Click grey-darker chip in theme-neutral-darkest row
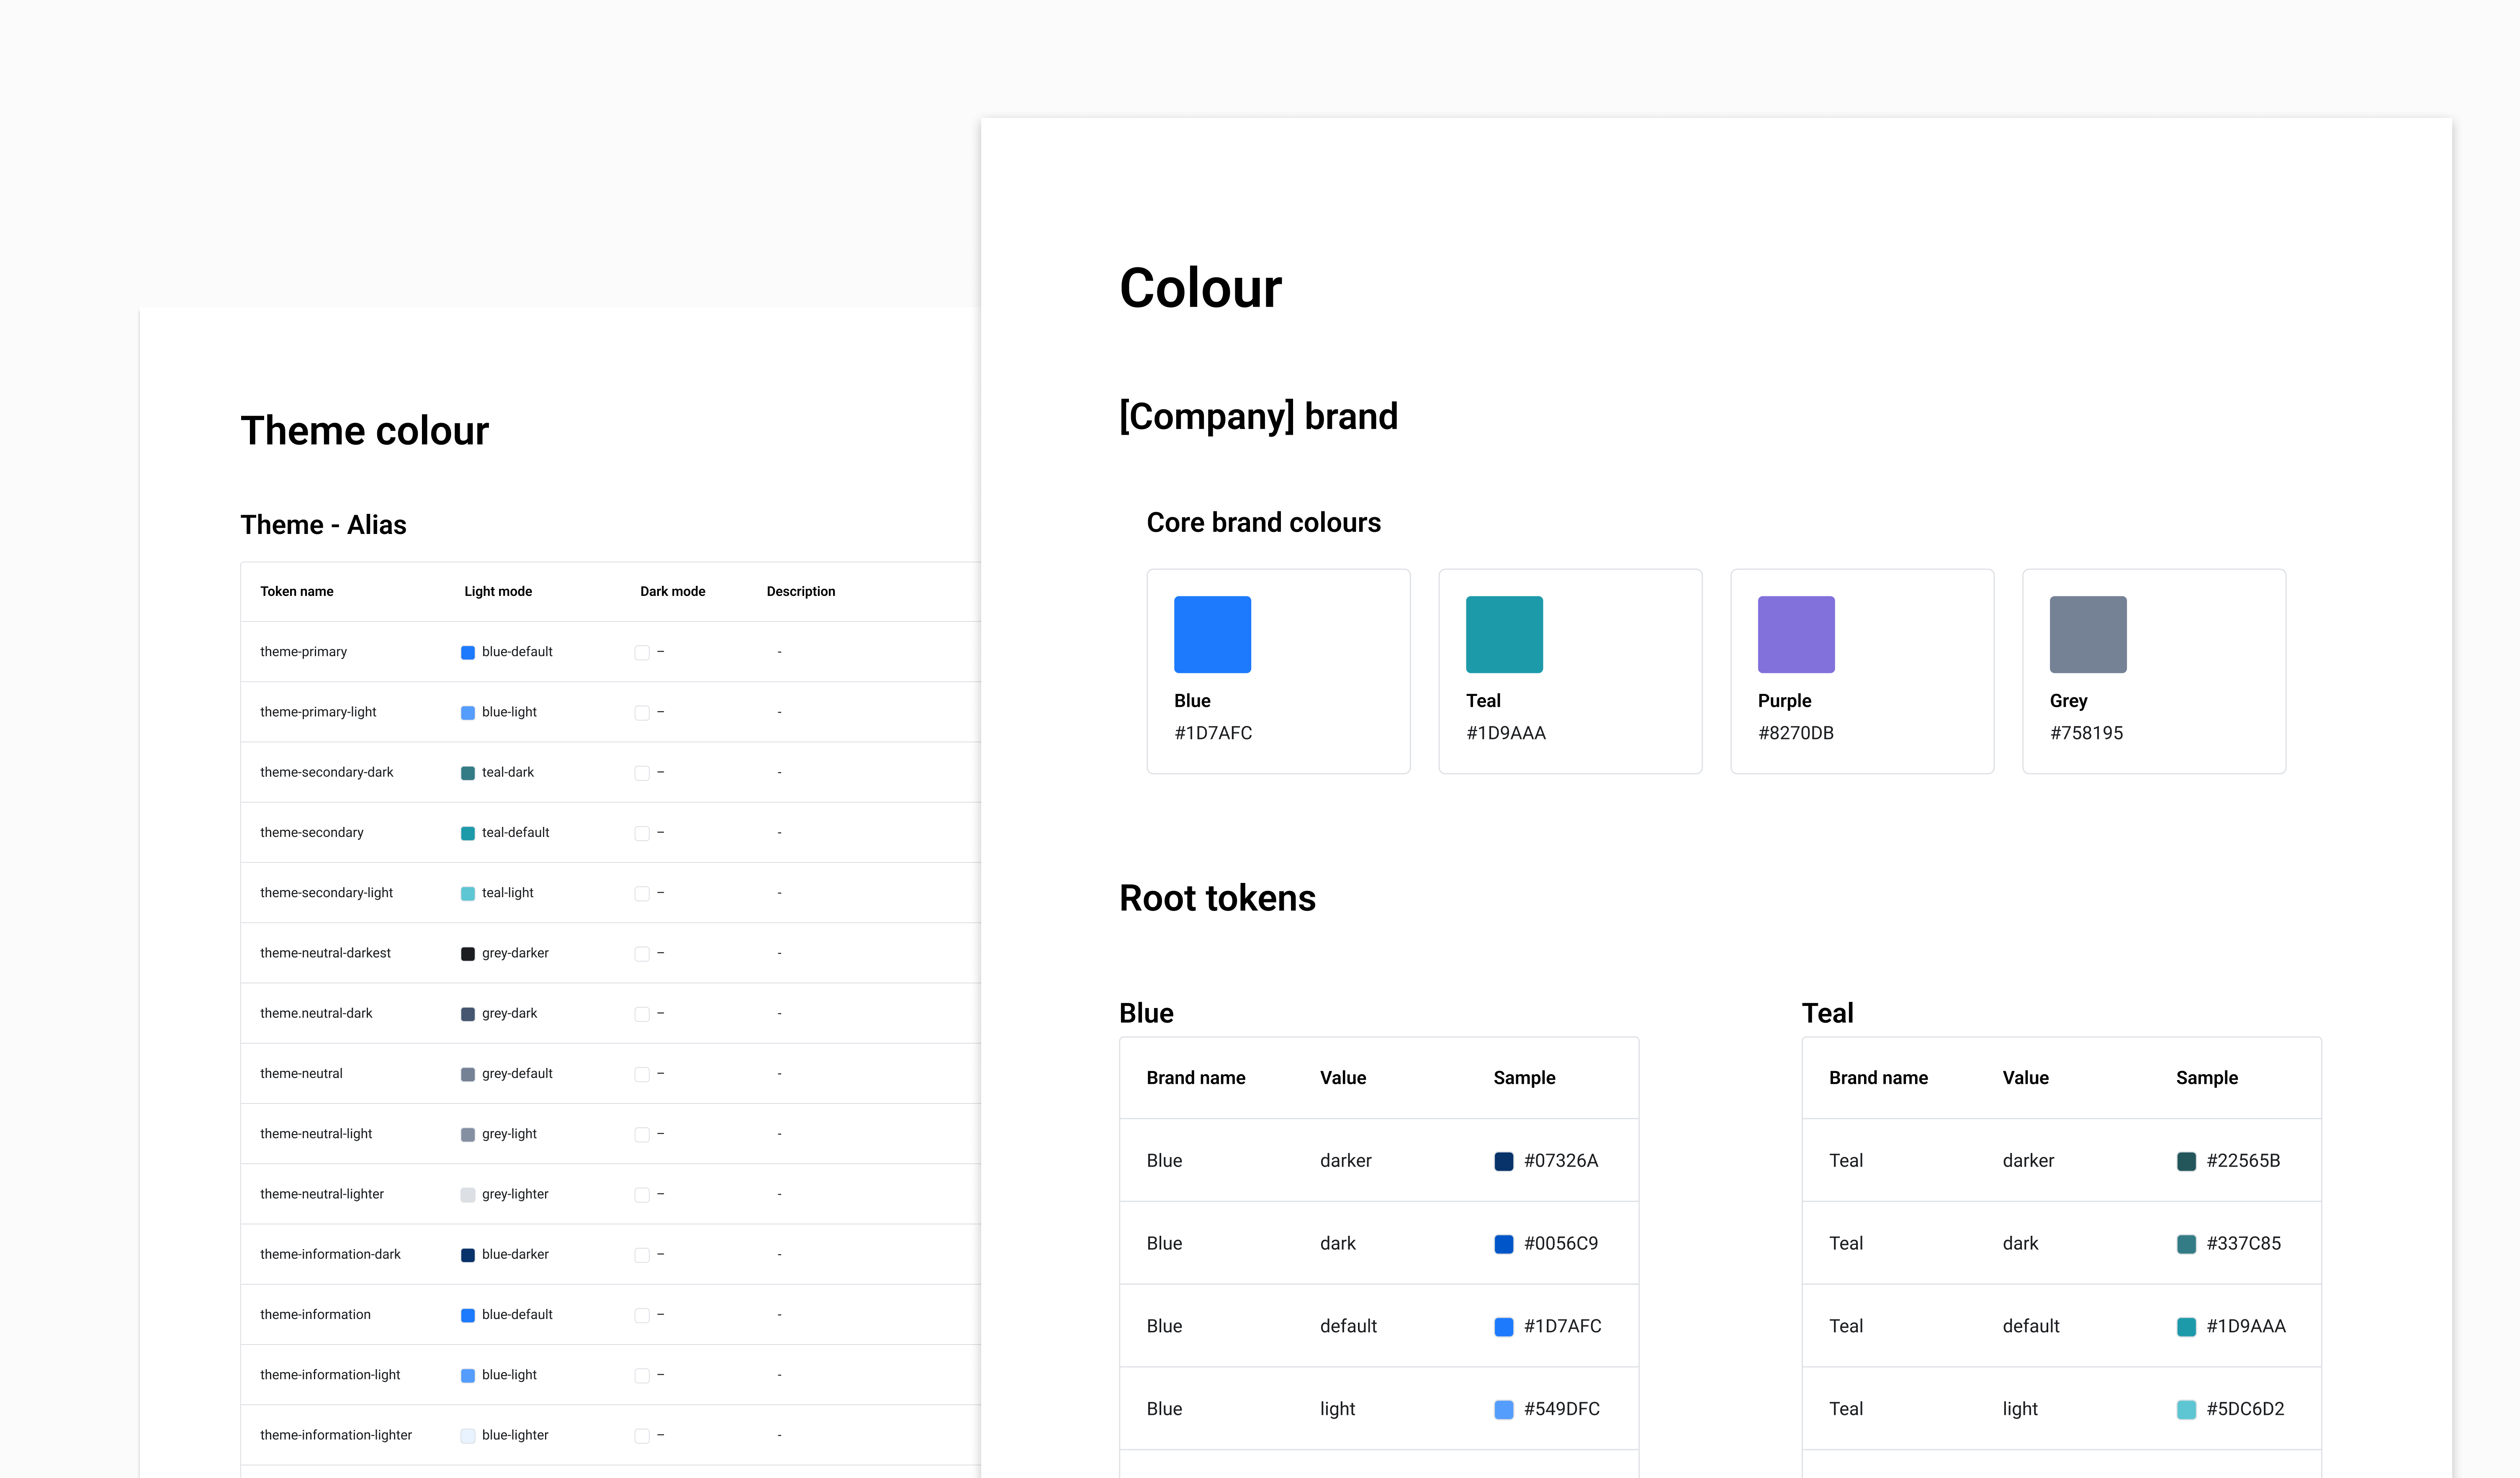Viewport: 2520px width, 1478px height. 467,953
